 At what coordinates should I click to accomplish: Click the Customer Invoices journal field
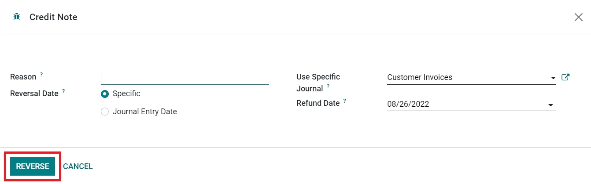(x=467, y=77)
